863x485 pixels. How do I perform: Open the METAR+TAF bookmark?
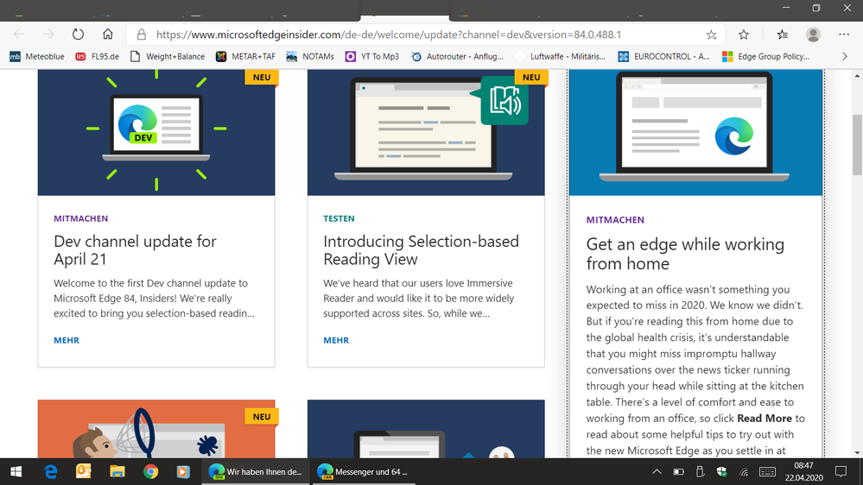click(x=245, y=56)
